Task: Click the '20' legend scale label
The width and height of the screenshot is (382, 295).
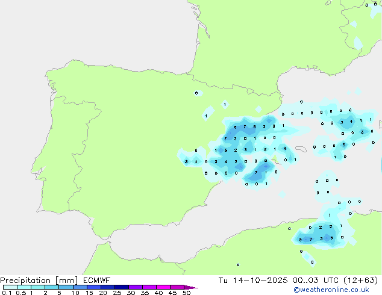Action: coord(103,293)
